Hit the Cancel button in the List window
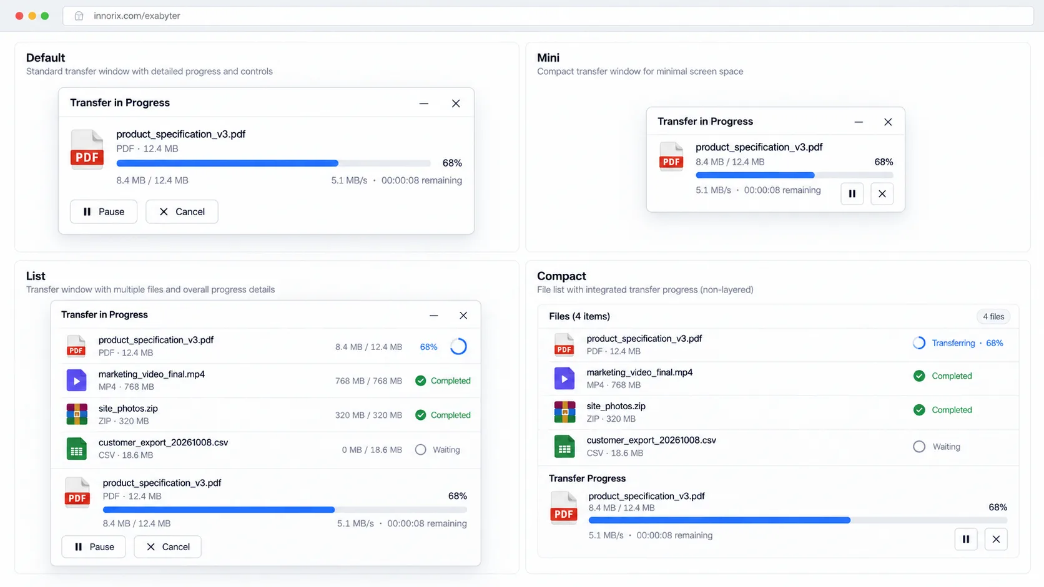This screenshot has width=1044, height=587. point(167,547)
